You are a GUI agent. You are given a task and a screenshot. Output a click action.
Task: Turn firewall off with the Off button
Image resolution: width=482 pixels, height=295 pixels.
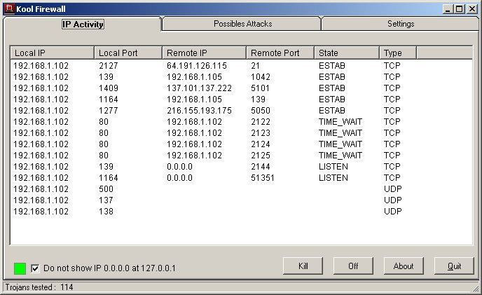click(353, 266)
